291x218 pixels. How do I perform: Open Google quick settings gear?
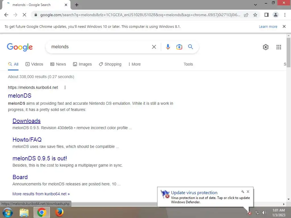click(x=266, y=47)
